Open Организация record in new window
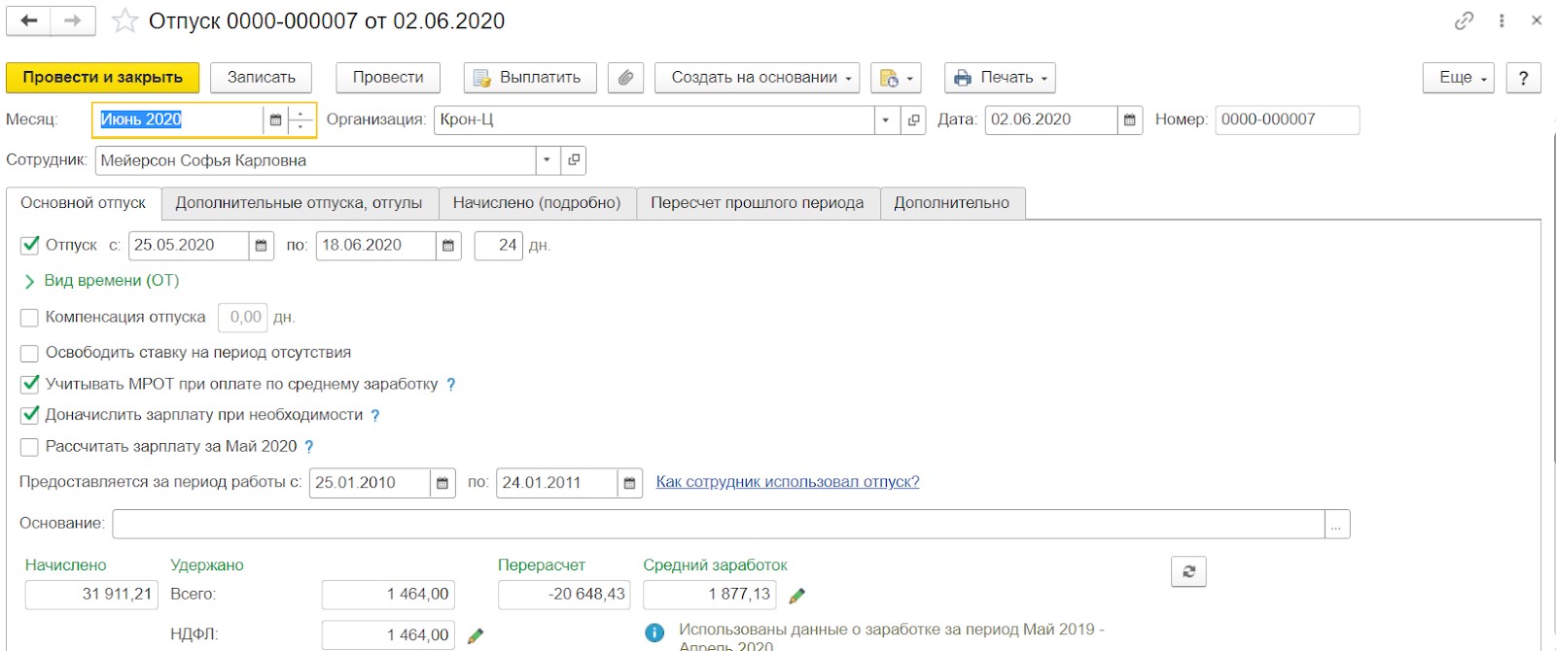Viewport: 1556px width, 651px height. click(913, 120)
